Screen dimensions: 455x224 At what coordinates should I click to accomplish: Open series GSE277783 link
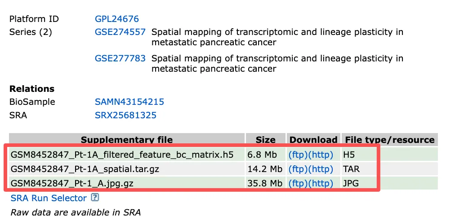(x=120, y=59)
